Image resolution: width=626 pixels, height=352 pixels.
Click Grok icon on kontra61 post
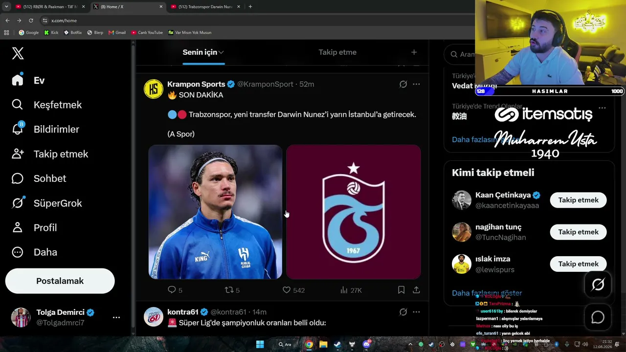tap(403, 312)
